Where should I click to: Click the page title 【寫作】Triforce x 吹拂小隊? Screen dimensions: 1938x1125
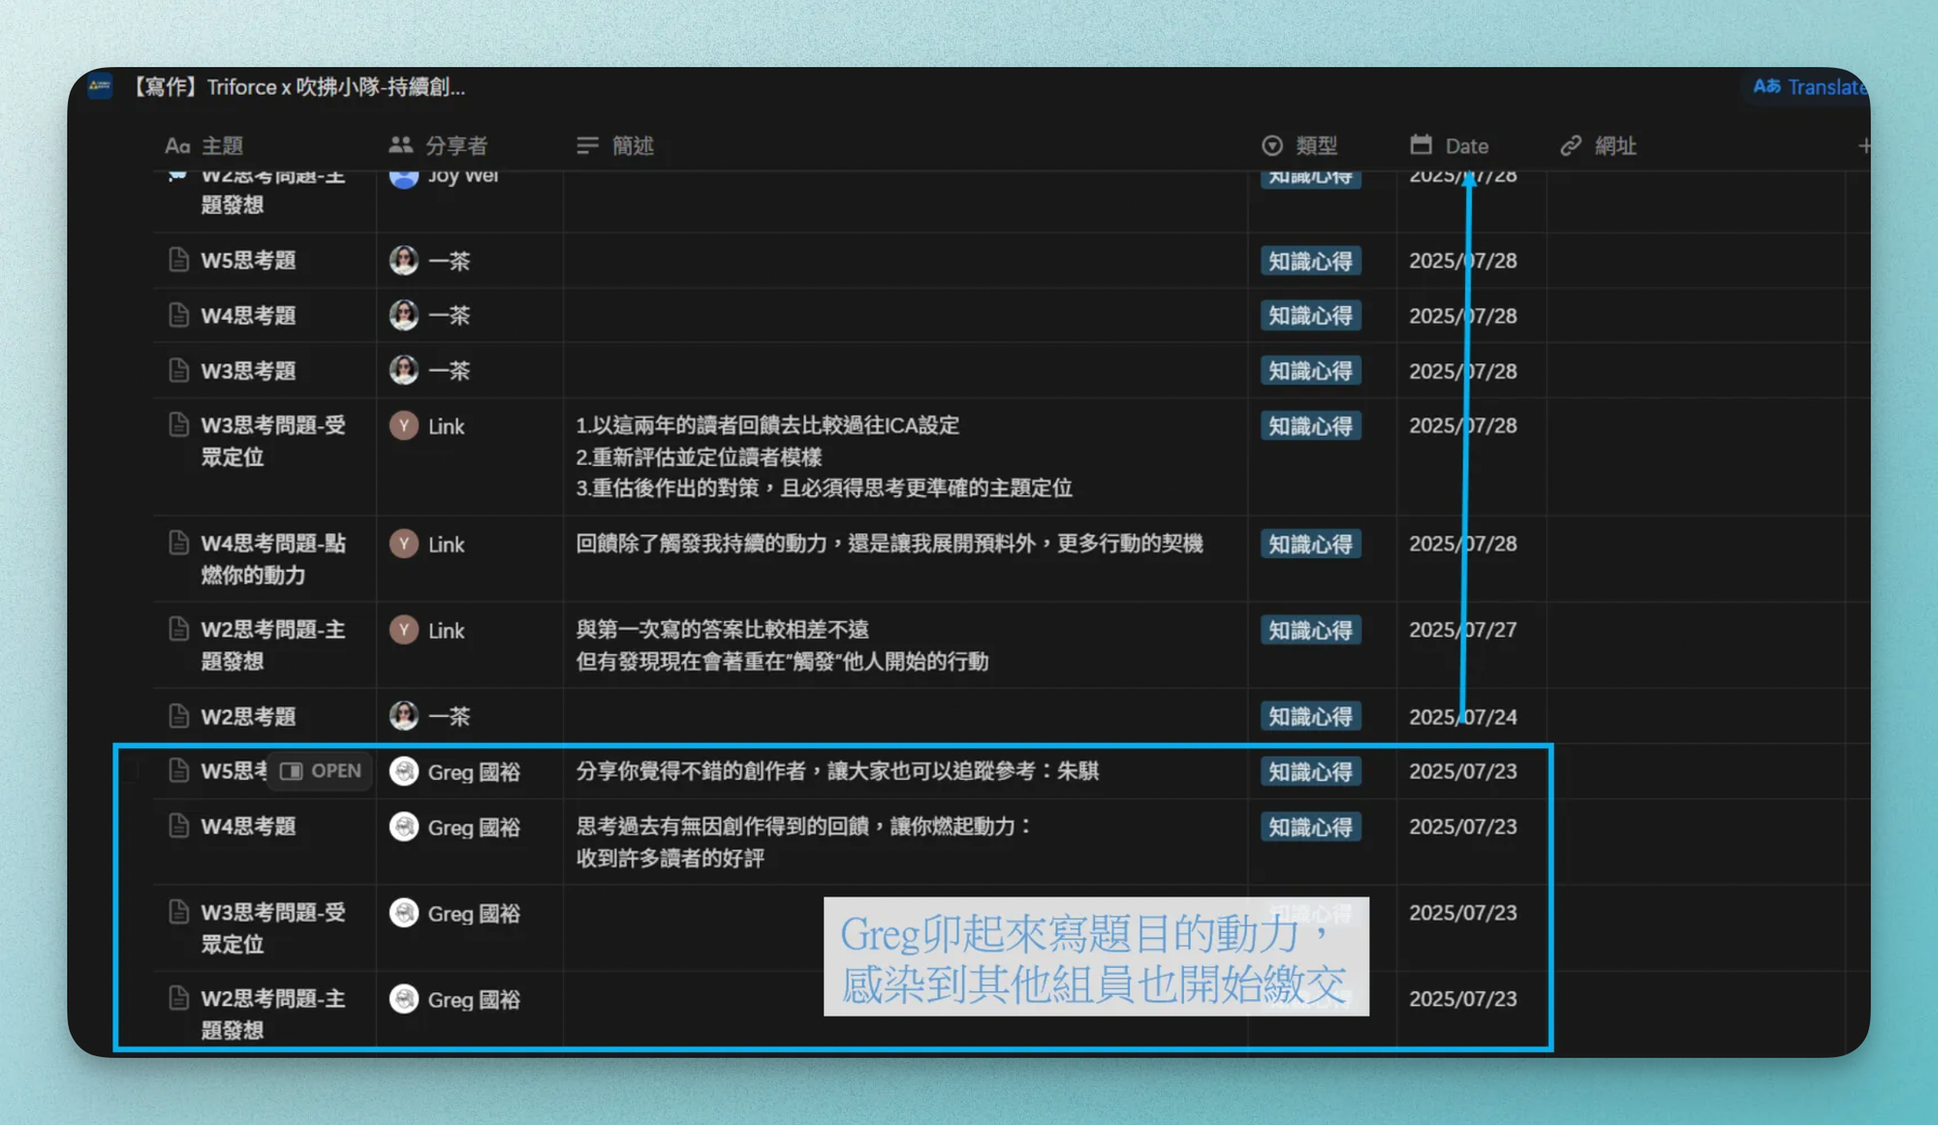click(298, 87)
